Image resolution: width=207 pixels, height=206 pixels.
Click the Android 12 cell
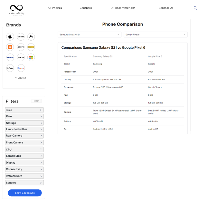point(153,129)
